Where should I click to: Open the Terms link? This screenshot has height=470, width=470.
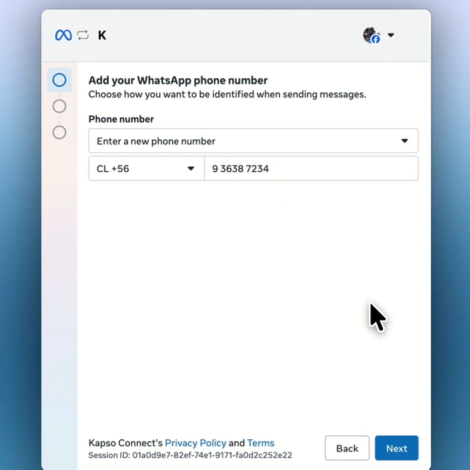tap(261, 443)
